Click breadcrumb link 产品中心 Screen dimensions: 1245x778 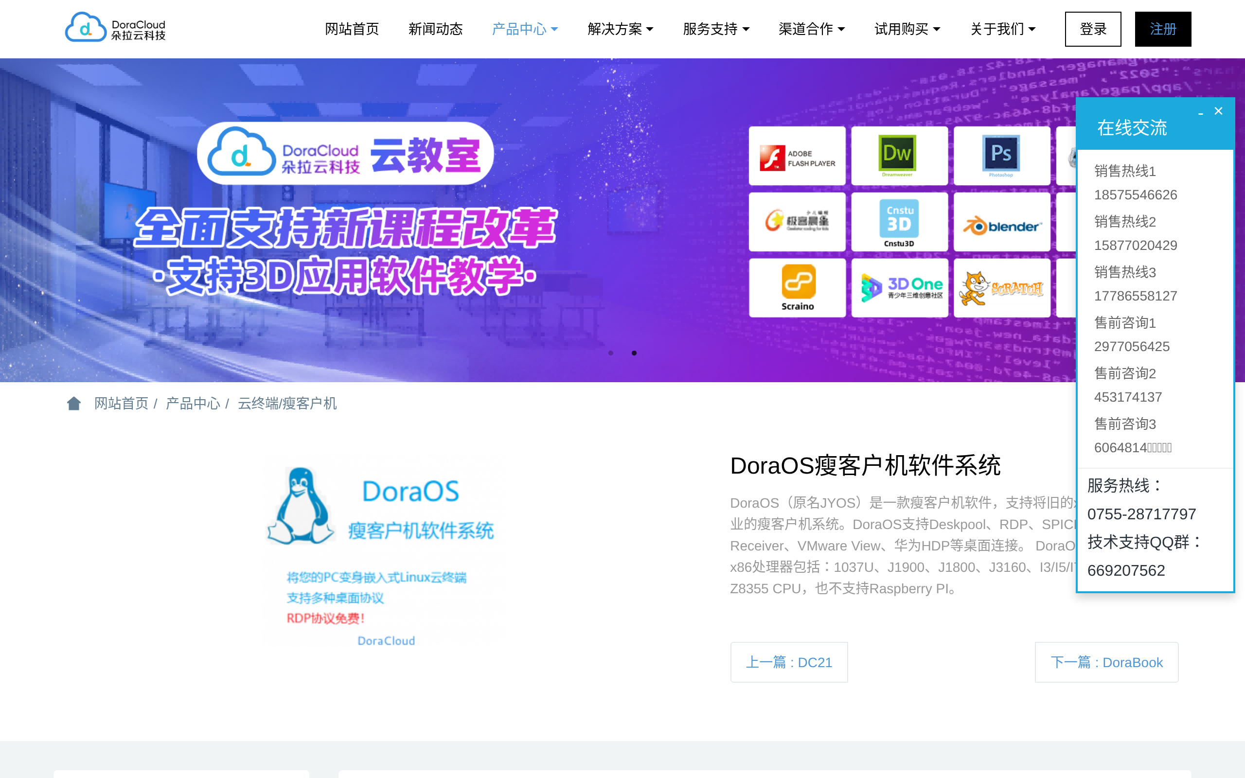click(x=193, y=404)
